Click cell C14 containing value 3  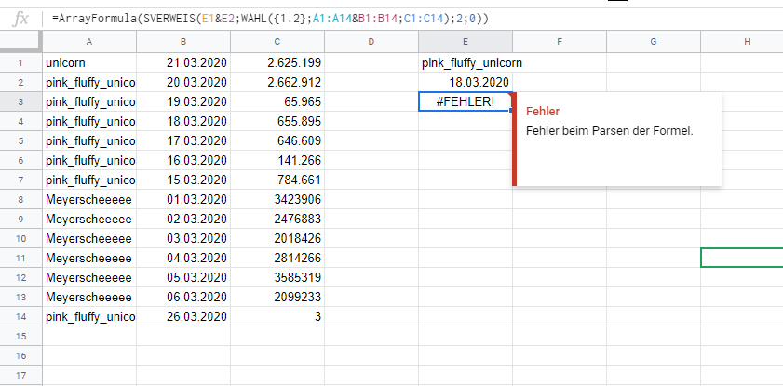(277, 316)
